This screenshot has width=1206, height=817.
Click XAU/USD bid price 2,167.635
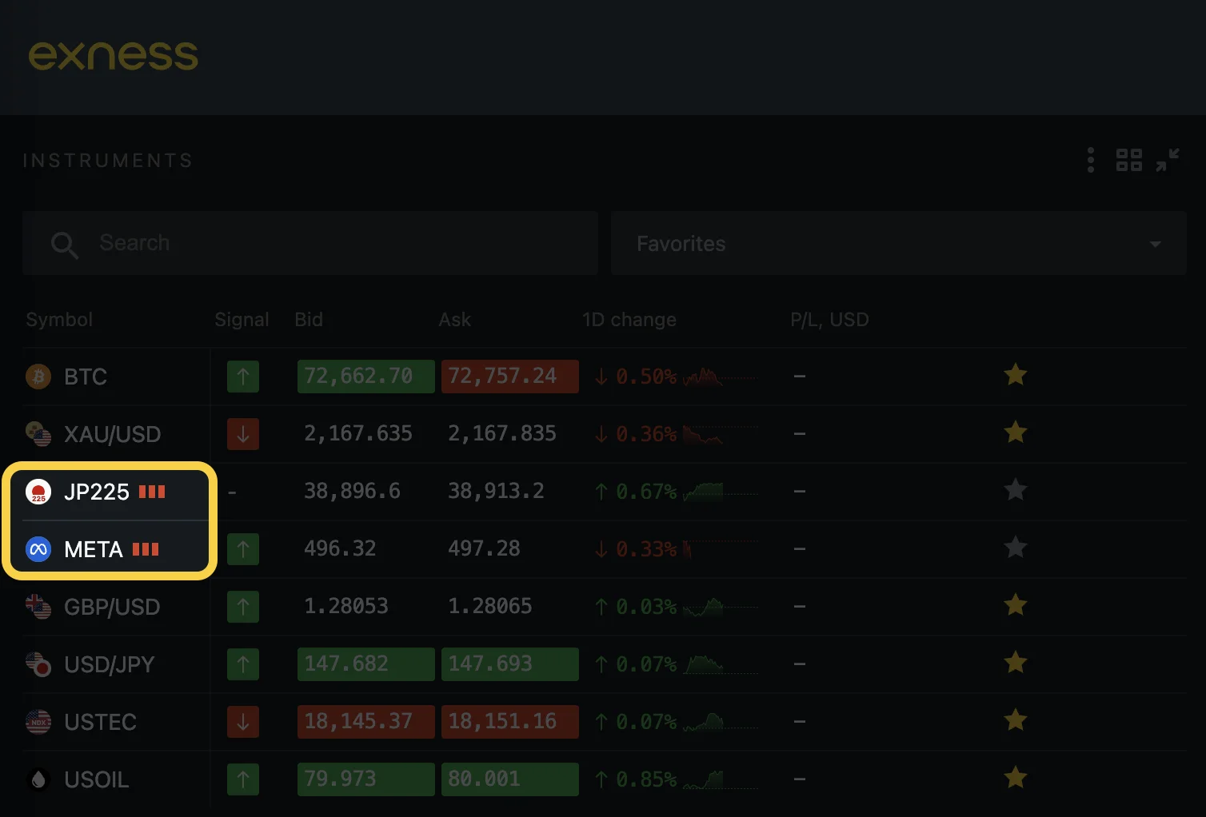358,433
